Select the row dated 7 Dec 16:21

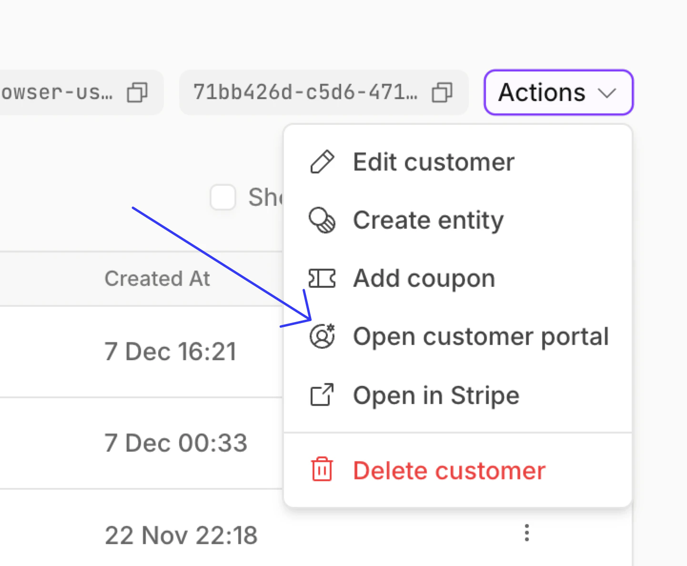tap(171, 351)
